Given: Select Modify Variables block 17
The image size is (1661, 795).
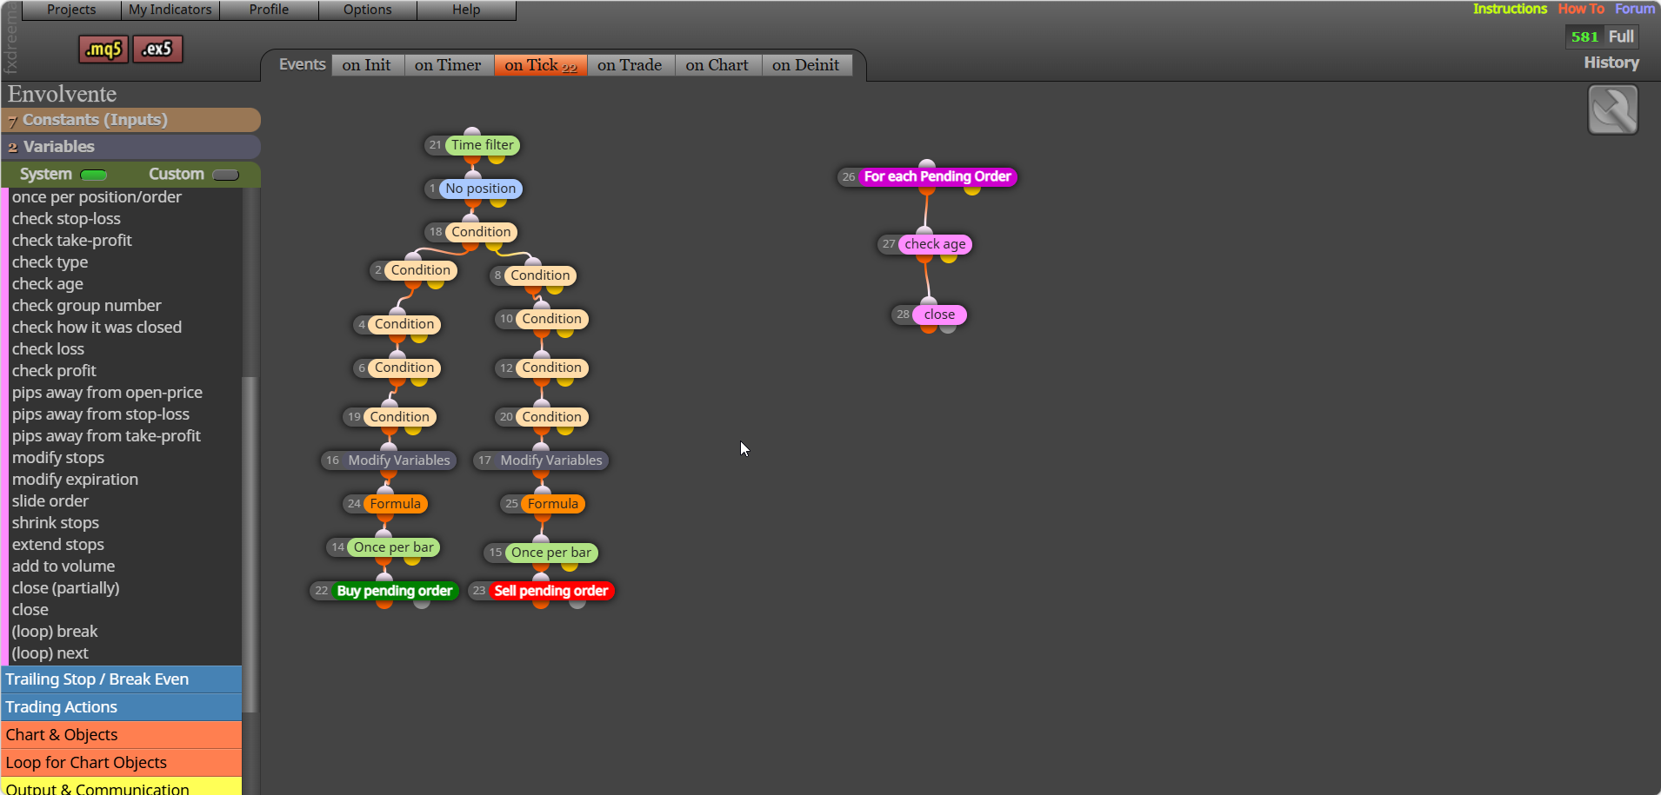Looking at the screenshot, I should [x=550, y=460].
